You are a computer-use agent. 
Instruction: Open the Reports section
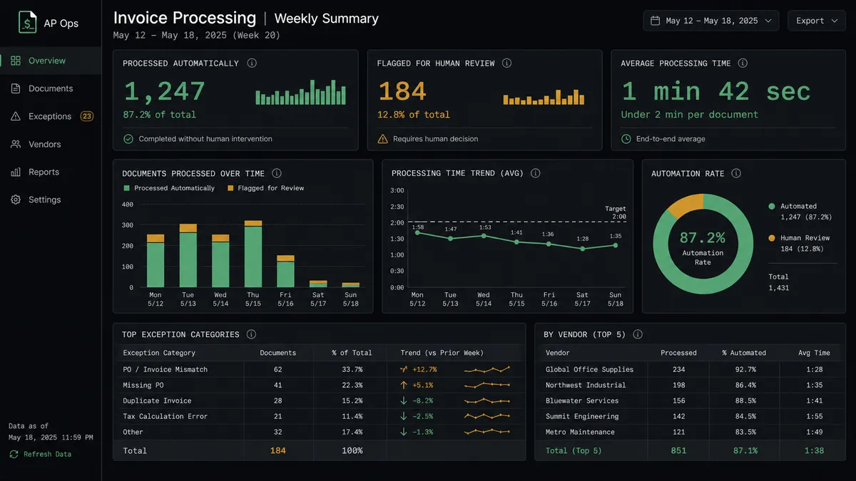[51, 172]
